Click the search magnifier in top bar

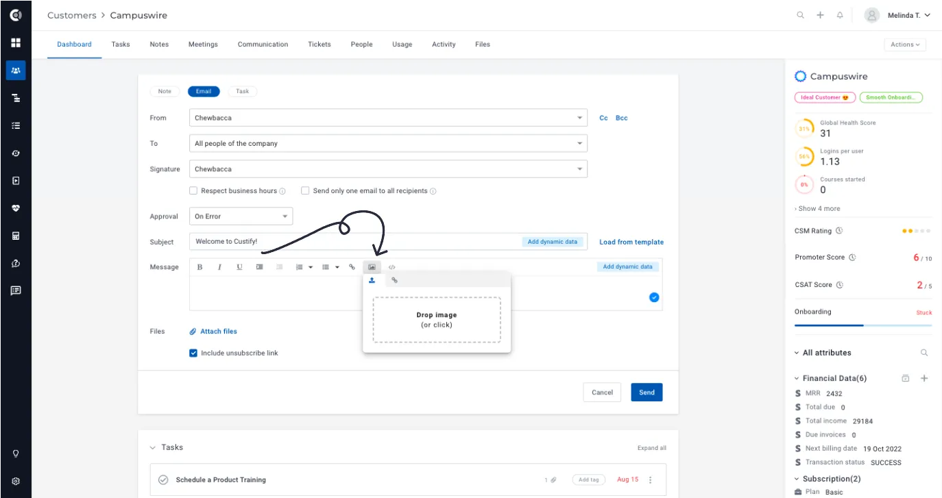click(x=800, y=15)
